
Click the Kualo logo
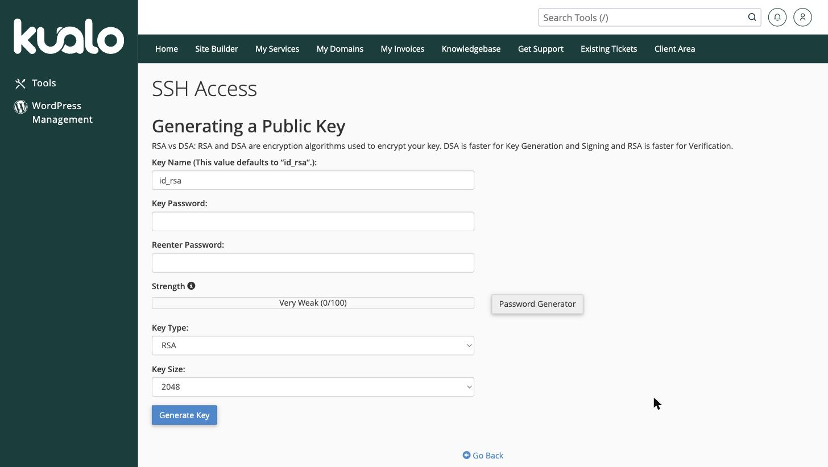69,36
